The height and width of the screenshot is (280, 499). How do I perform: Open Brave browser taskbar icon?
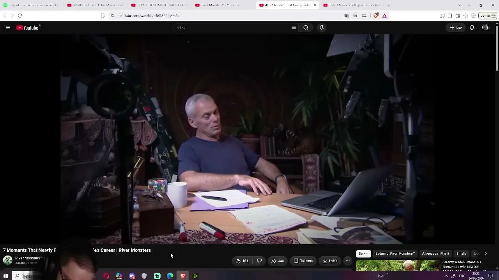click(183, 276)
